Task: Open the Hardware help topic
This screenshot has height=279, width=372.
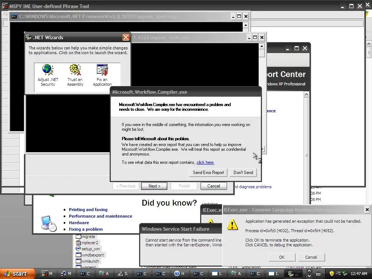Action: tap(79, 223)
